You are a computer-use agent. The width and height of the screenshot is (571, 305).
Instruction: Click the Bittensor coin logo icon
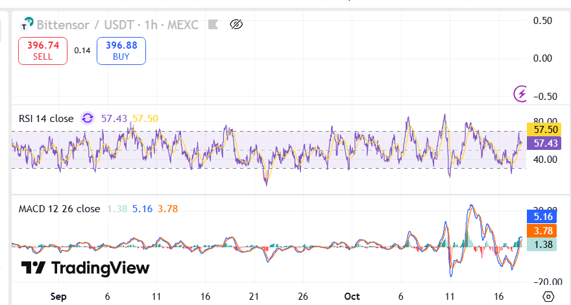[27, 25]
